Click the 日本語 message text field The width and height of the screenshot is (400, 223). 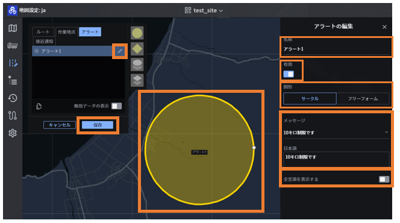coord(336,159)
